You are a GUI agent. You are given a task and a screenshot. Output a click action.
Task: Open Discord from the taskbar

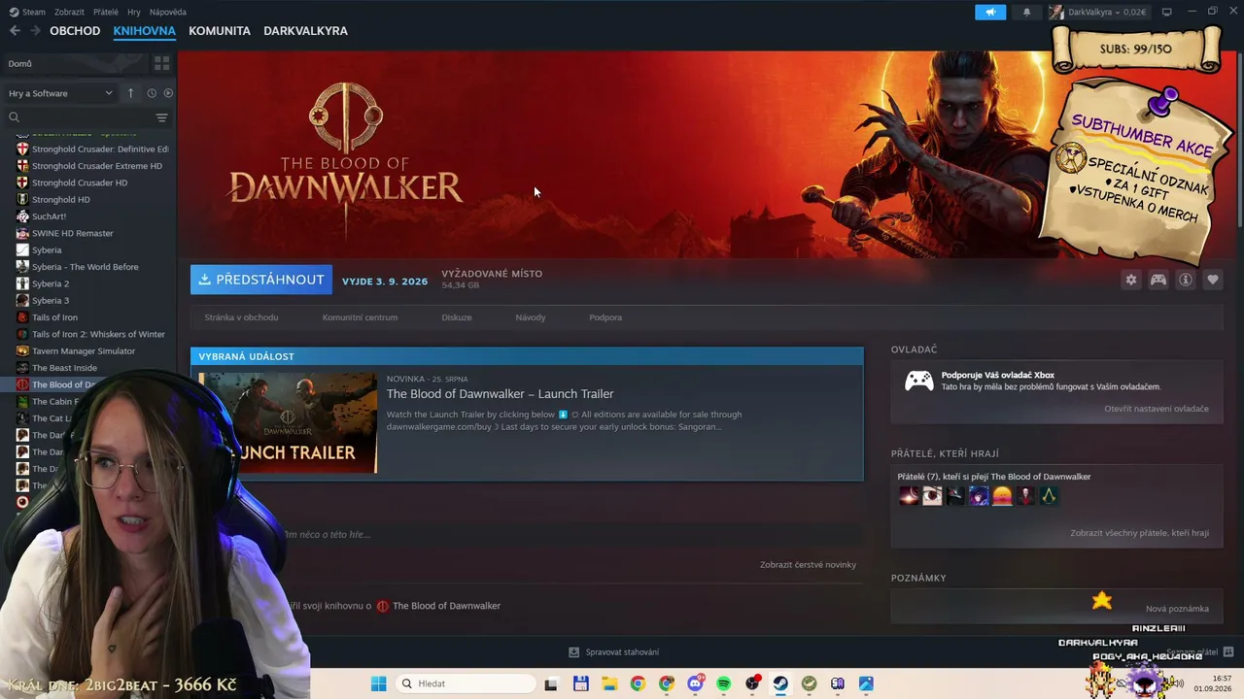click(x=695, y=683)
